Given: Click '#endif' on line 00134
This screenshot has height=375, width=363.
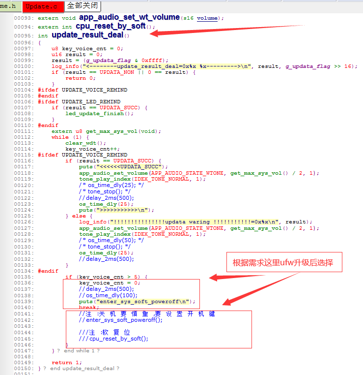Looking at the screenshot, I should [x=48, y=271].
